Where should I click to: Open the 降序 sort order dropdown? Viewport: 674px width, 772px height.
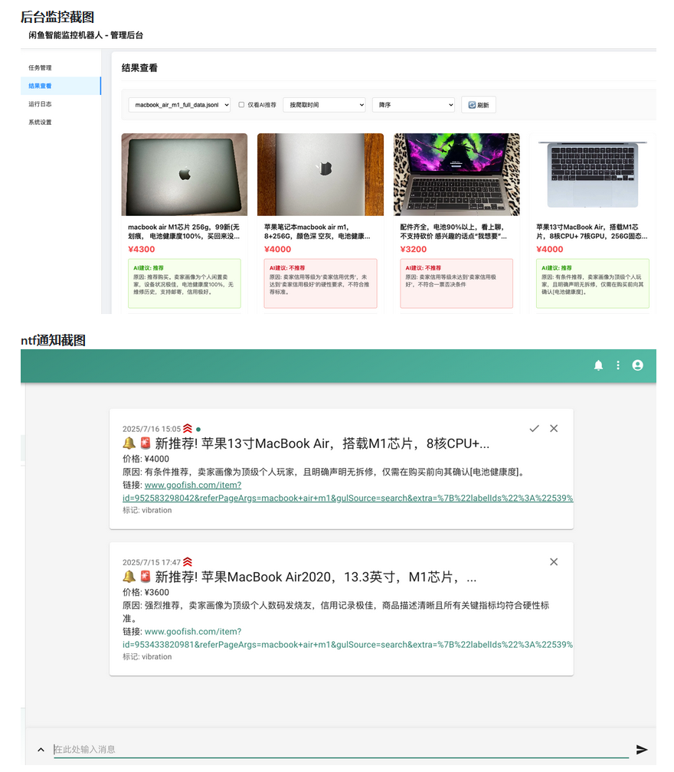(413, 105)
